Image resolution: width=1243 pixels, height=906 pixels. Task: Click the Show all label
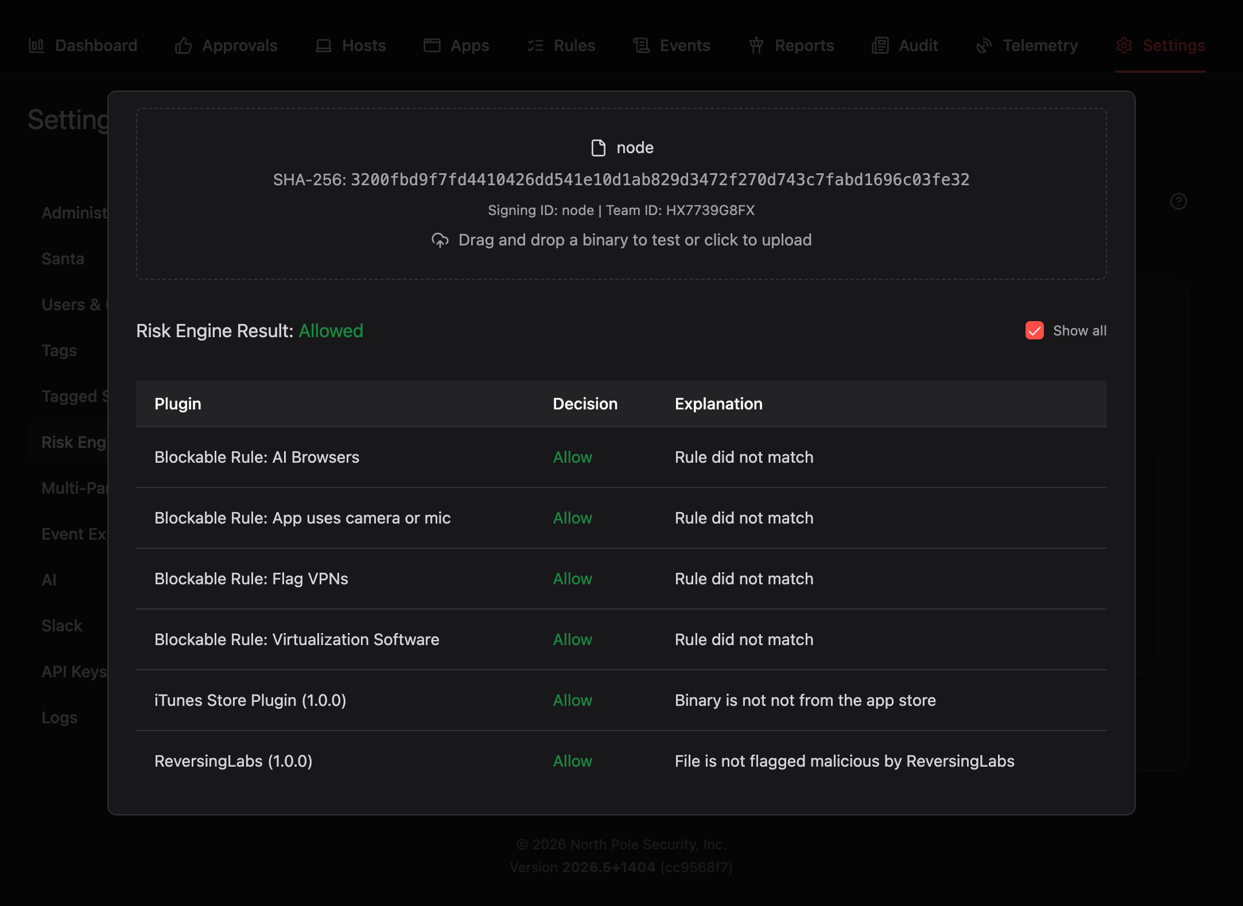[1079, 331]
